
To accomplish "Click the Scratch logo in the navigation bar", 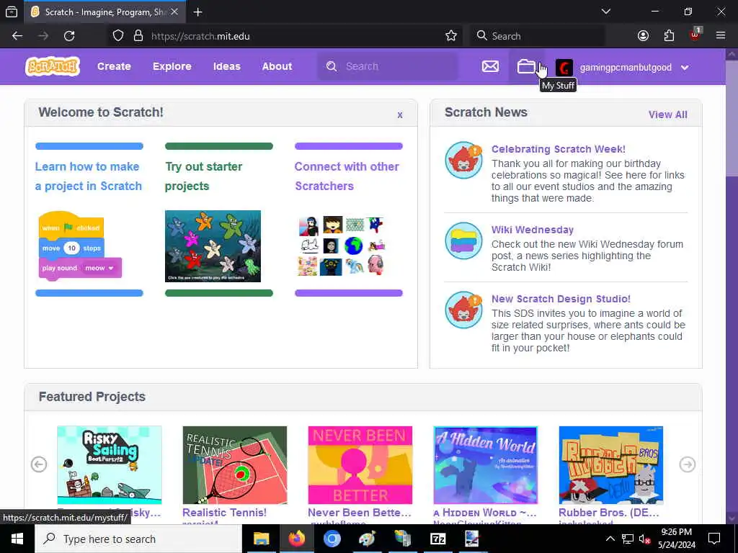I will click(52, 66).
